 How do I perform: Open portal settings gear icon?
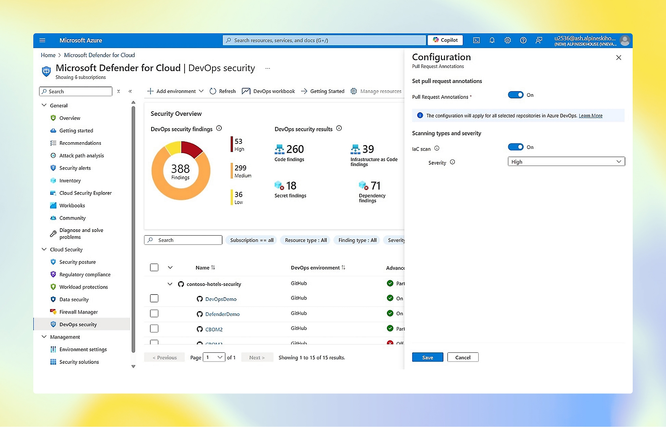[x=507, y=40]
